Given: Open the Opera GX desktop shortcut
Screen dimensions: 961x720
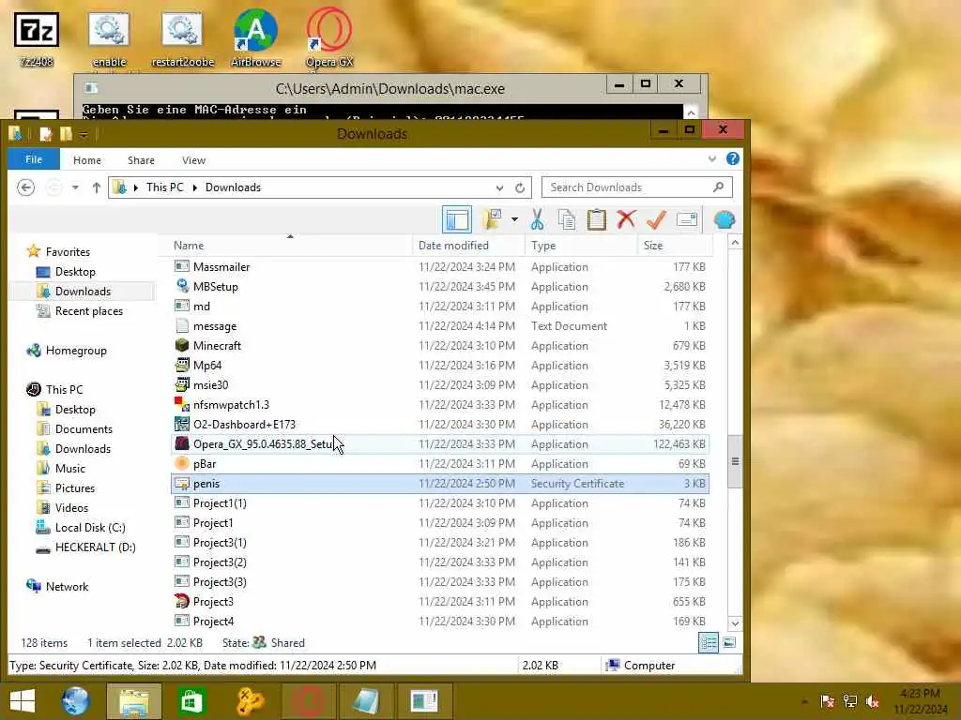Looking at the screenshot, I should coord(329,37).
